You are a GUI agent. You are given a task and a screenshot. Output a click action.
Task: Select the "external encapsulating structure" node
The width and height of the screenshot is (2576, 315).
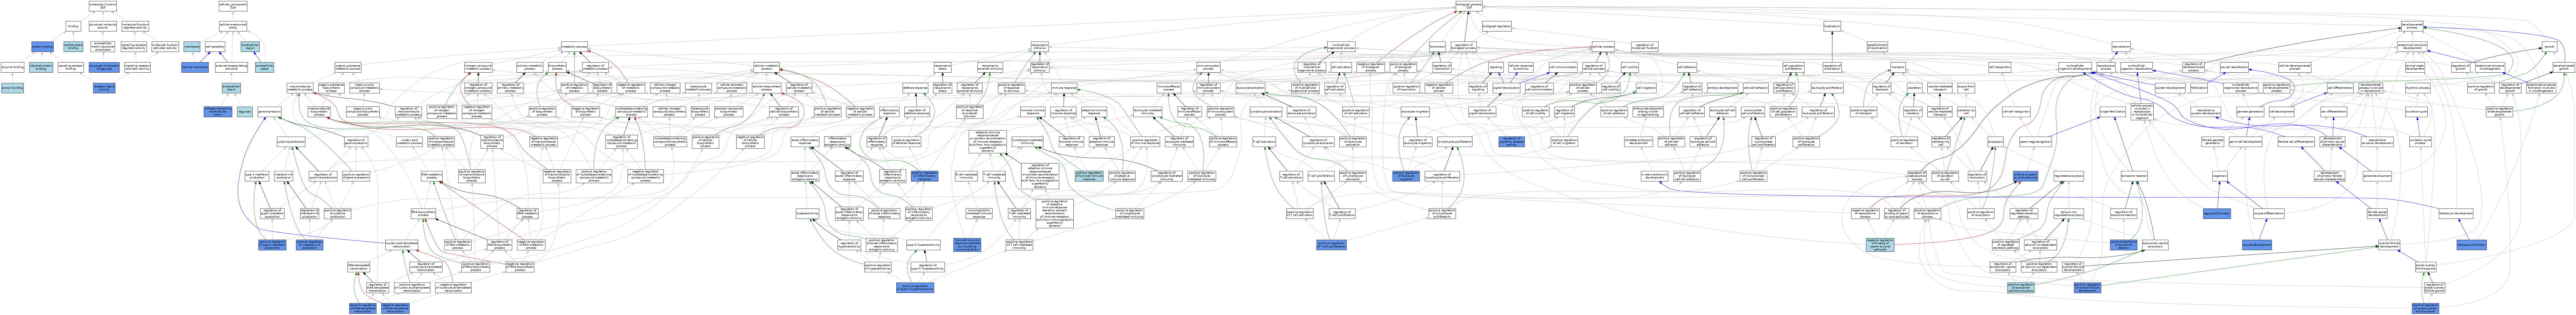[x=231, y=67]
